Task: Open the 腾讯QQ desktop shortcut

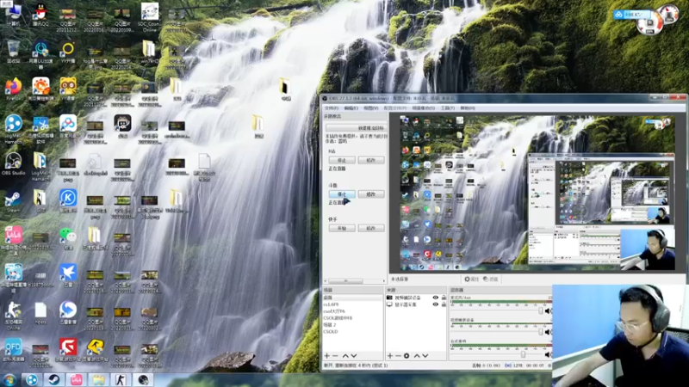Action: tap(40, 15)
